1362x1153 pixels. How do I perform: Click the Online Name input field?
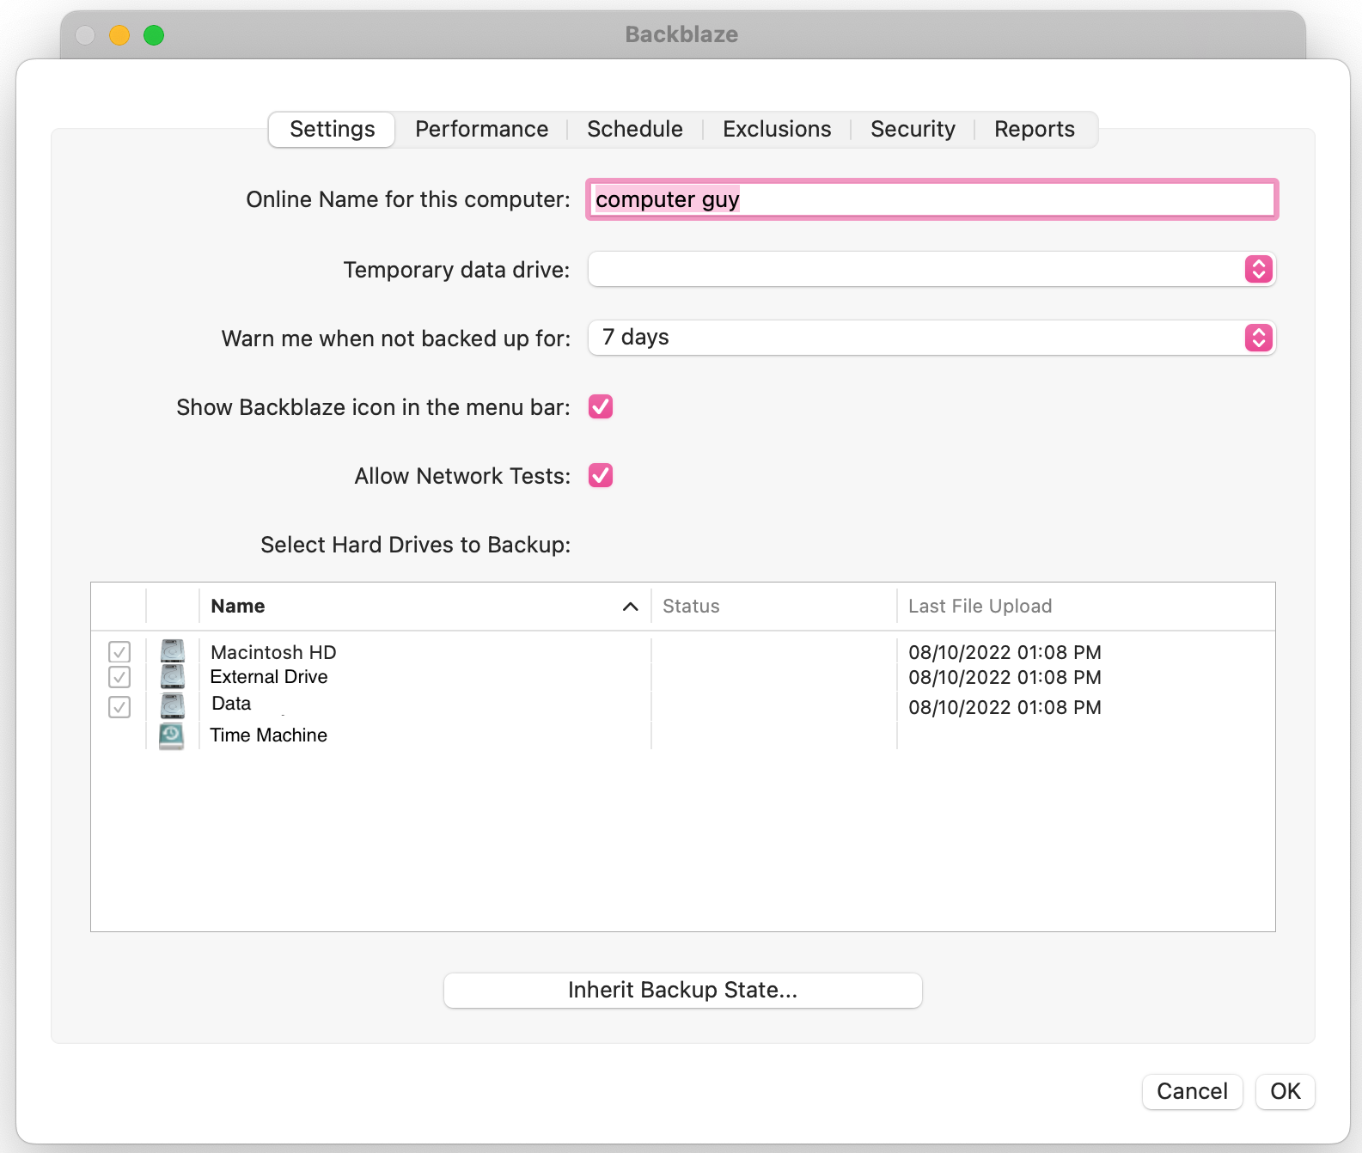932,199
